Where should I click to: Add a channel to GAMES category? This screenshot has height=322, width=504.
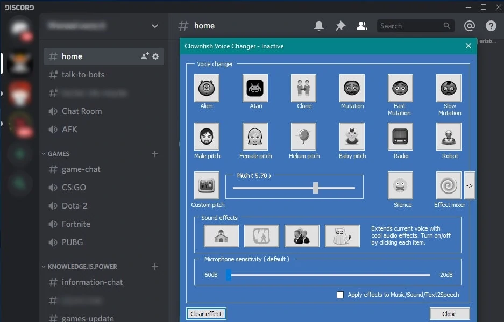click(155, 154)
